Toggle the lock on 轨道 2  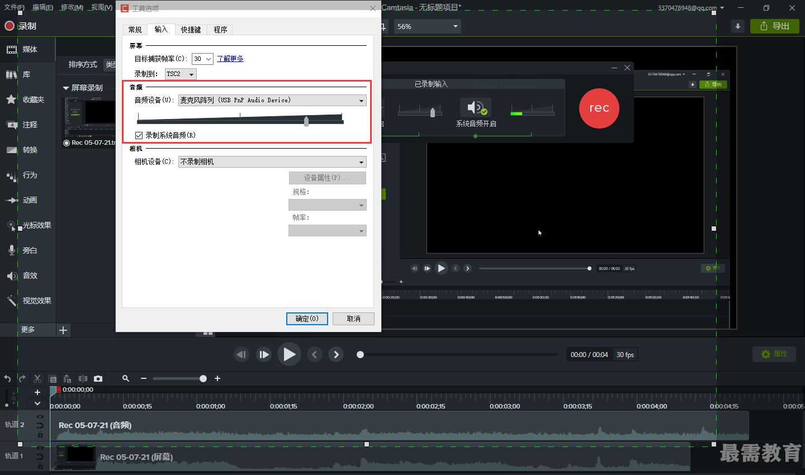pyautogui.click(x=40, y=434)
